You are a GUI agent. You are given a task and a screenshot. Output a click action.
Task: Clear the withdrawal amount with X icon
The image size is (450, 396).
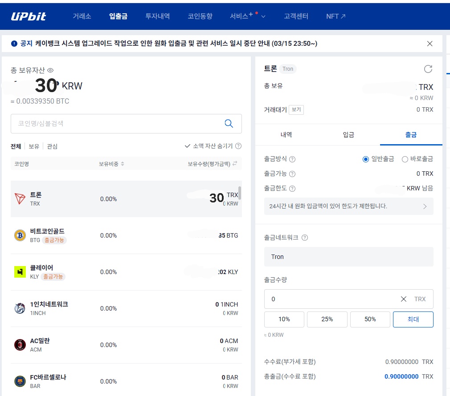404,299
